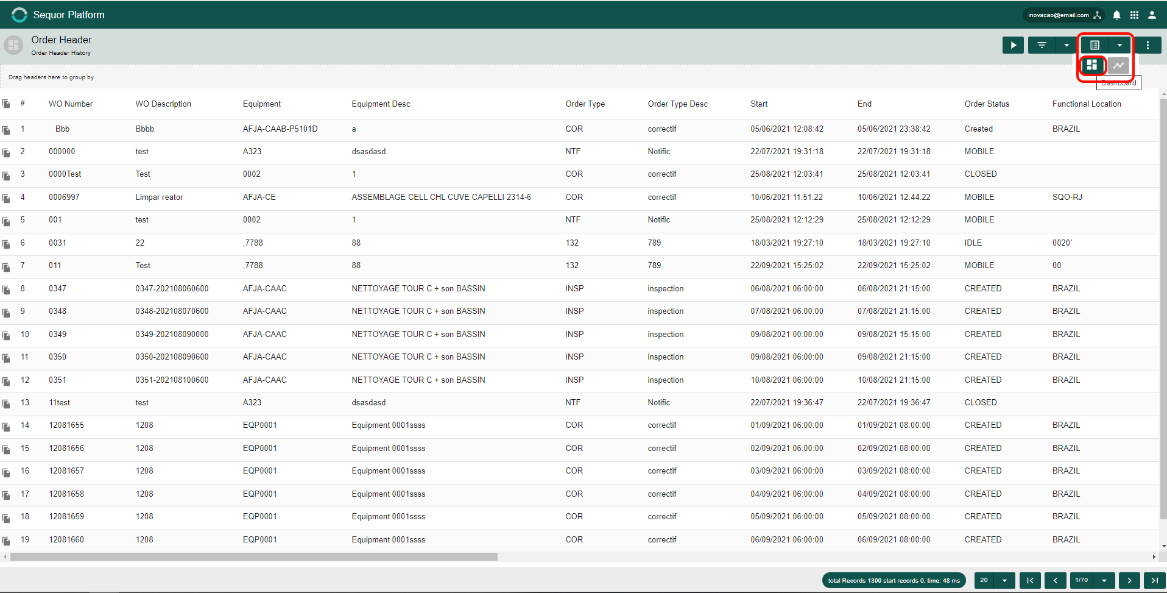Click the horizontal scrollbar thumb
This screenshot has height=593, width=1167.
point(254,557)
